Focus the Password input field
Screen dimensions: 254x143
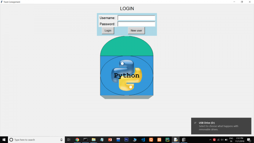137,24
